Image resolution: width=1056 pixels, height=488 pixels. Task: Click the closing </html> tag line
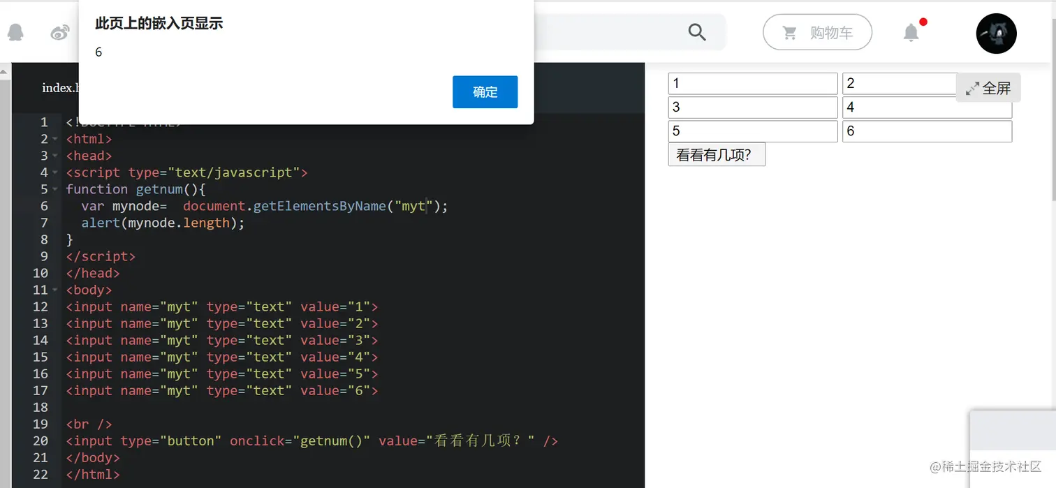coord(93,474)
